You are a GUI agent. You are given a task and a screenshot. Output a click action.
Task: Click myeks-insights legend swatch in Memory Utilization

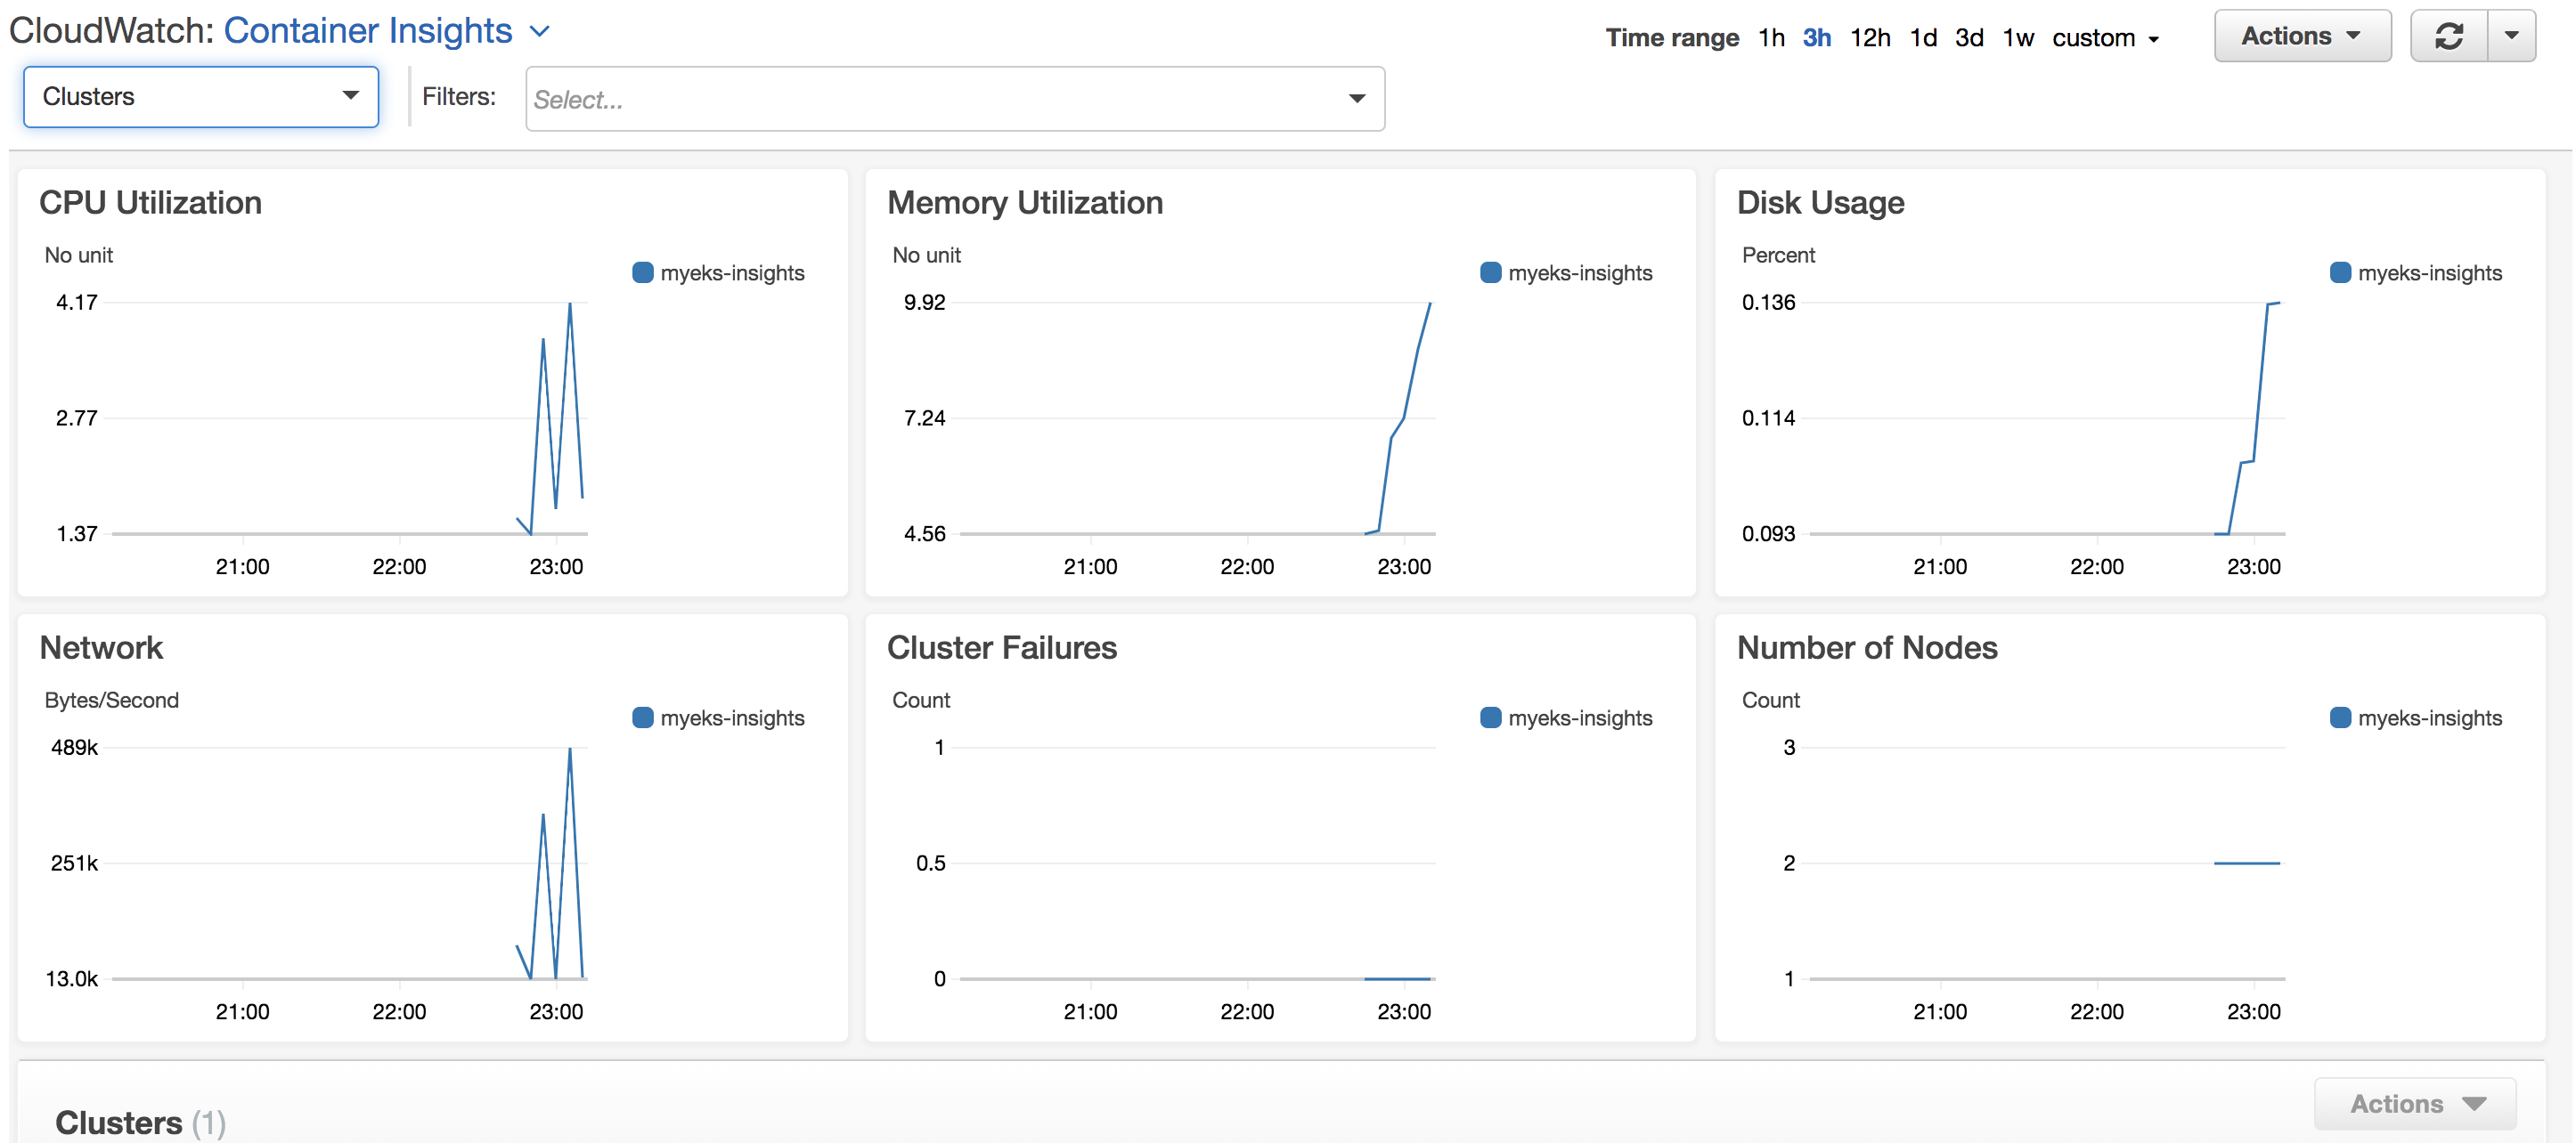click(x=1490, y=272)
